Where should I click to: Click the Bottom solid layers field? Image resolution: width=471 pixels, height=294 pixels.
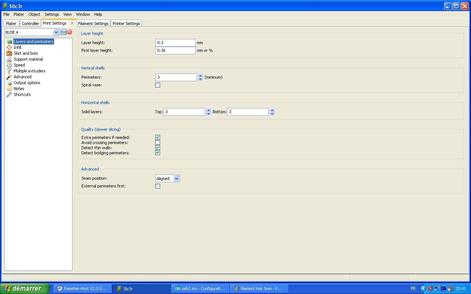(248, 112)
